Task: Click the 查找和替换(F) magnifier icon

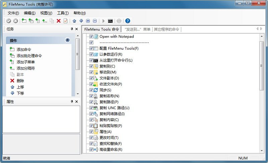Action: point(96,144)
